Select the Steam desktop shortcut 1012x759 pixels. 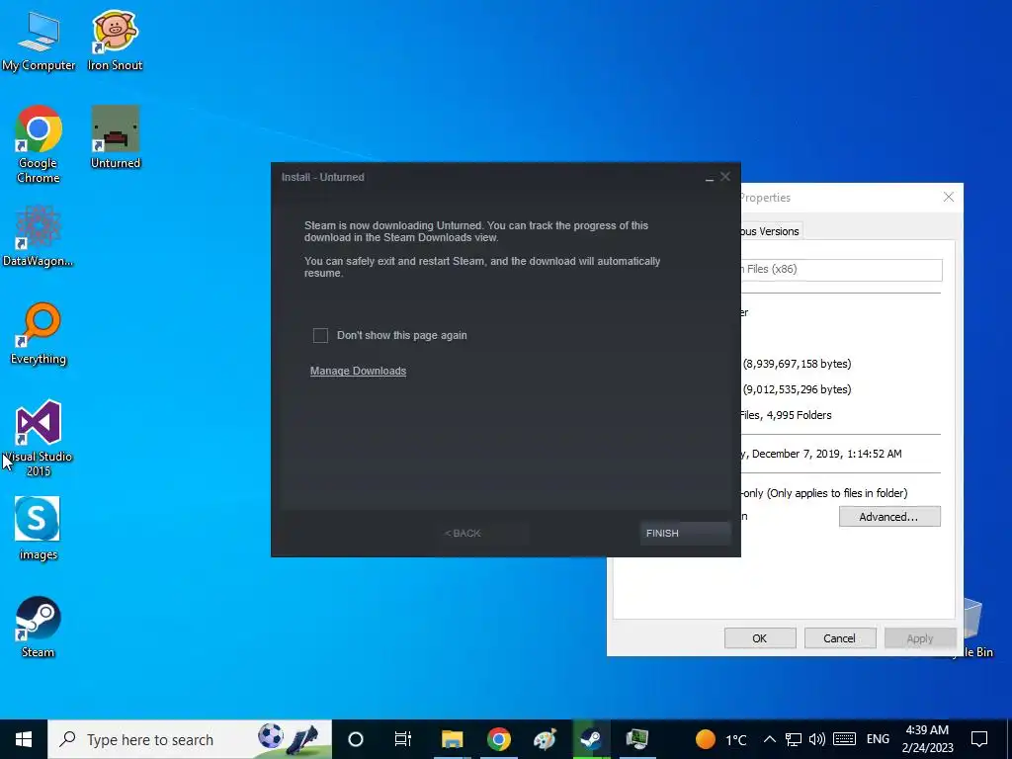point(39,628)
